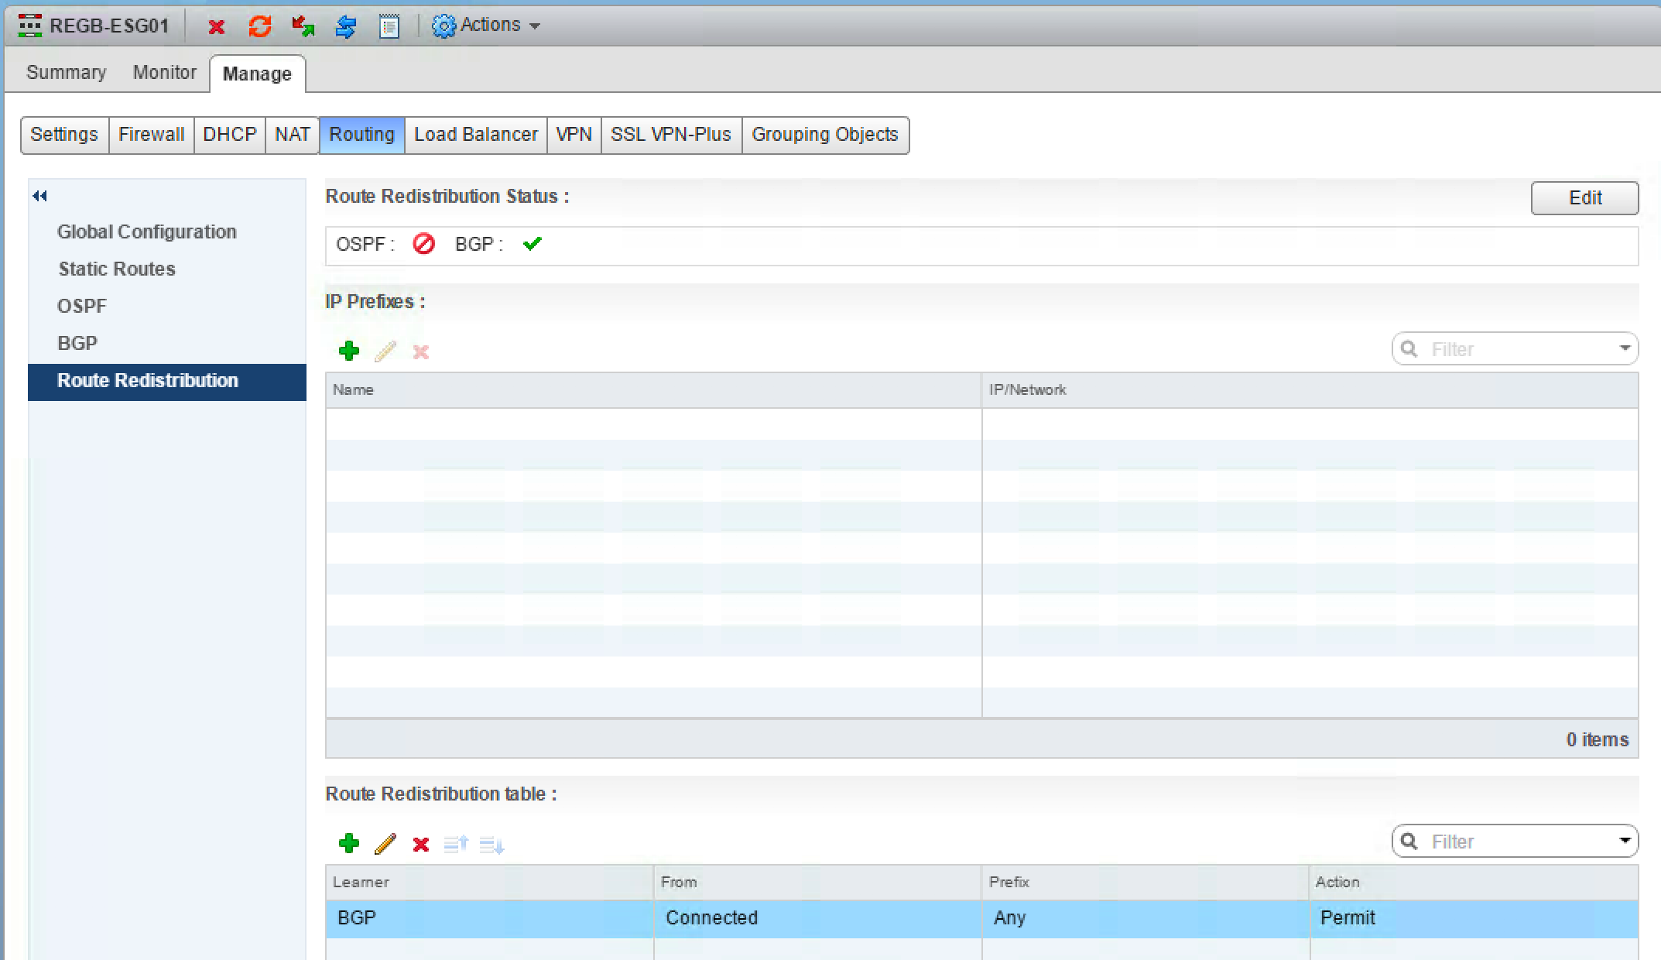The height and width of the screenshot is (960, 1661).
Task: Expand IP Prefixes filter dropdown arrow
Action: click(1625, 348)
